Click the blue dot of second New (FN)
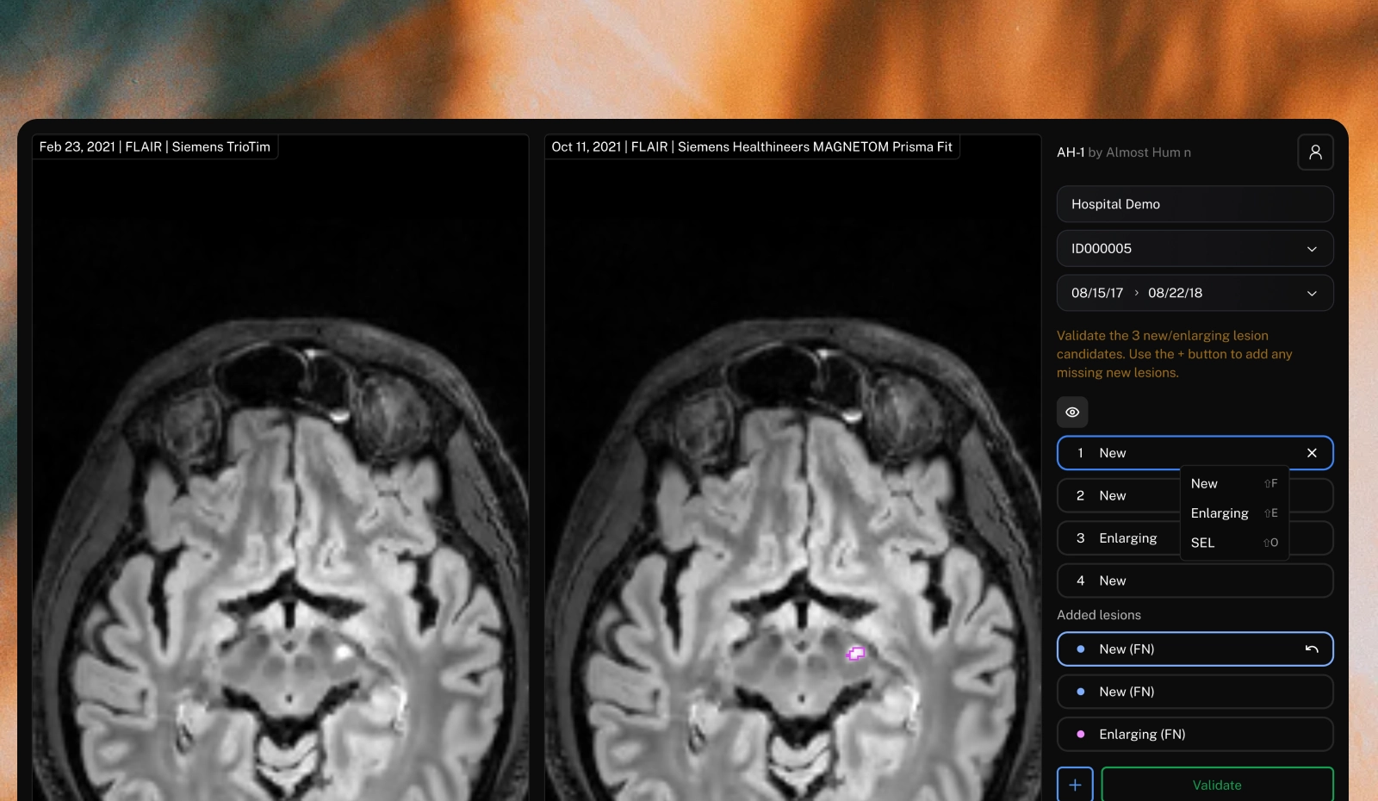The height and width of the screenshot is (801, 1378). 1081,692
